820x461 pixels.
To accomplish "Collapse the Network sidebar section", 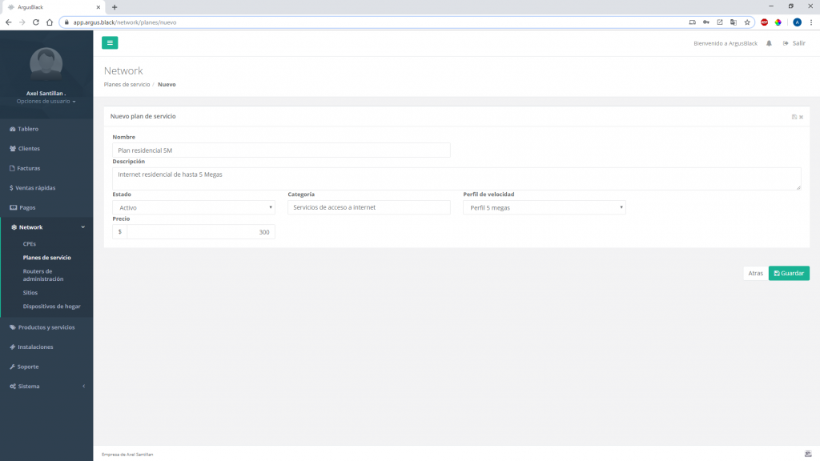I will click(x=46, y=227).
